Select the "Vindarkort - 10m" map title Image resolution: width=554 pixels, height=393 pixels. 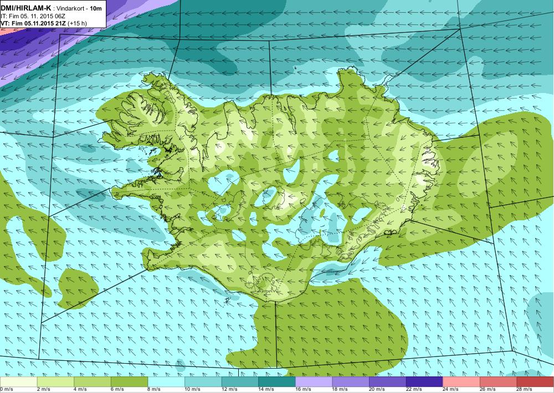pos(79,8)
